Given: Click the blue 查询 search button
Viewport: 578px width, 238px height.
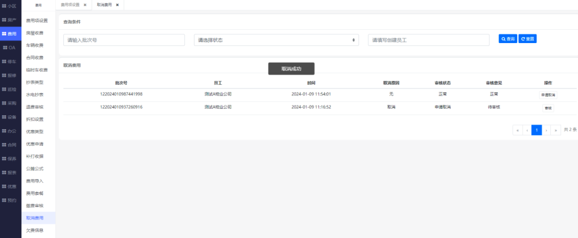Looking at the screenshot, I should 508,39.
